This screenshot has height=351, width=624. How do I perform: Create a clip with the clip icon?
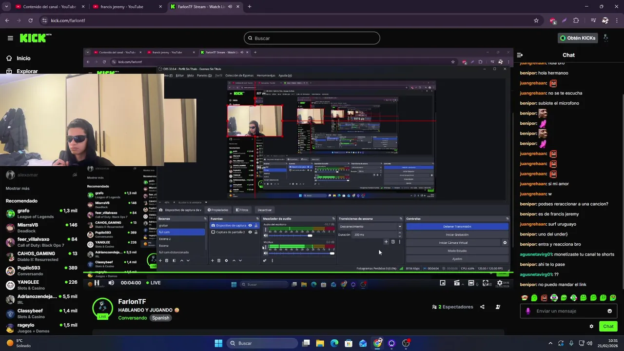coord(457,283)
